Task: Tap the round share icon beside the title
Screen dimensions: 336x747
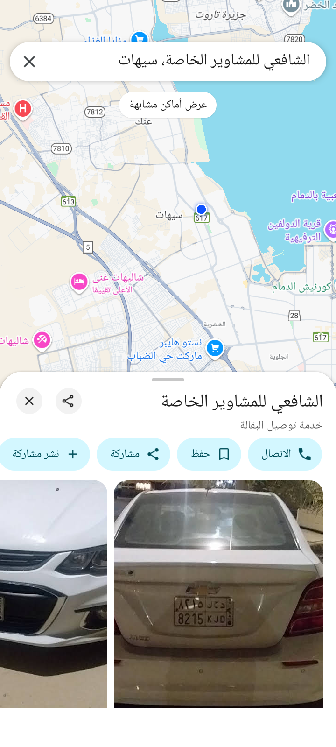Action: tap(68, 401)
